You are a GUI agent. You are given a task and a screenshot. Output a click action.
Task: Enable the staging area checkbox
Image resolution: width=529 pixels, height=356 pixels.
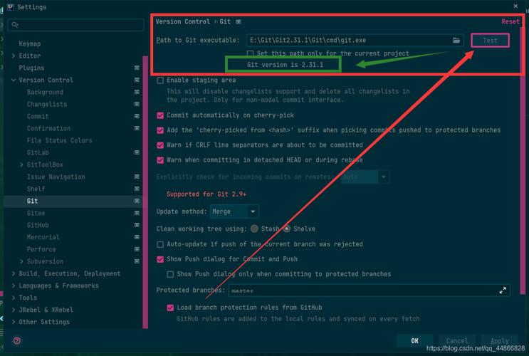click(x=160, y=80)
